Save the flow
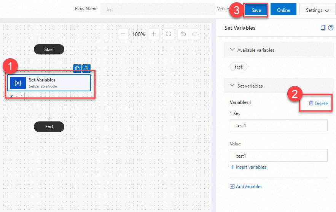336x212 pixels. [256, 10]
